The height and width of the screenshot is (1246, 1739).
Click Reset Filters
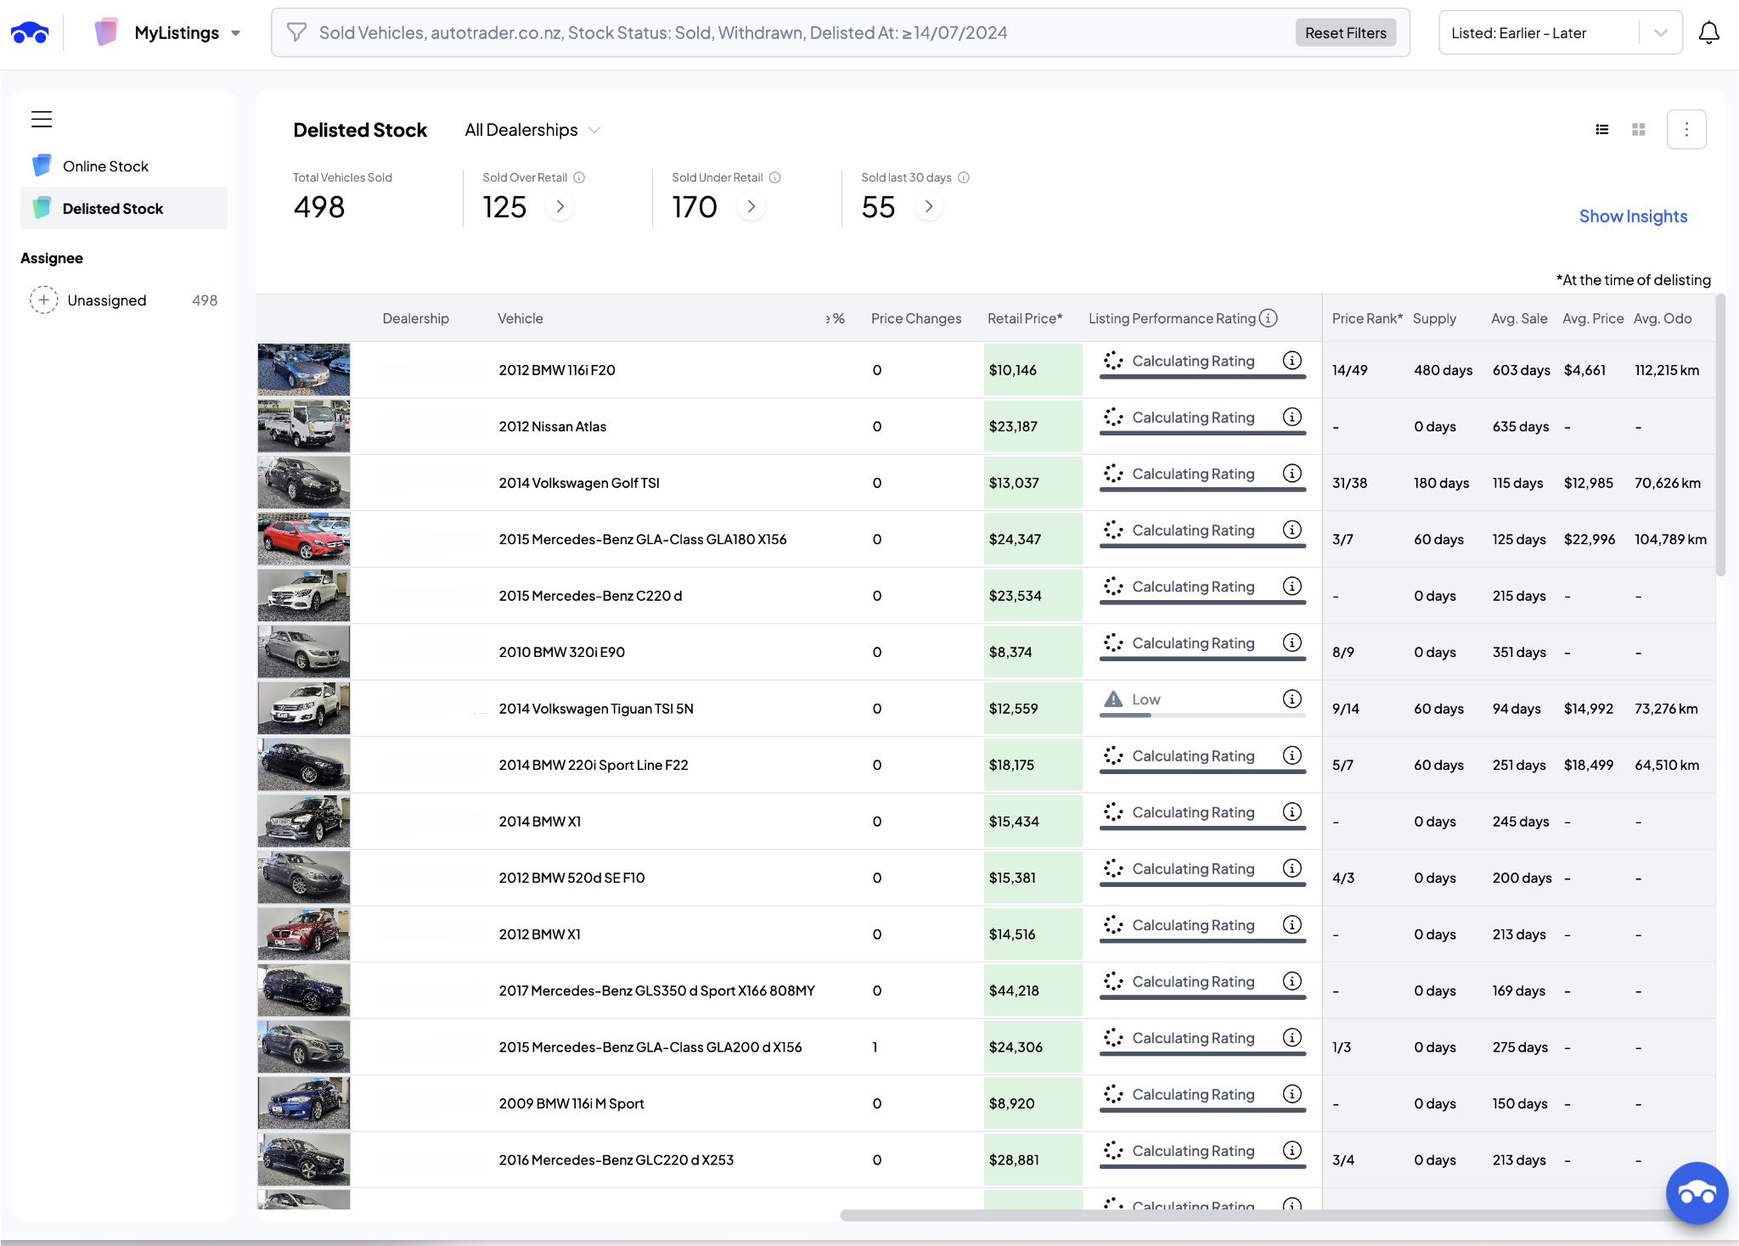click(1346, 33)
